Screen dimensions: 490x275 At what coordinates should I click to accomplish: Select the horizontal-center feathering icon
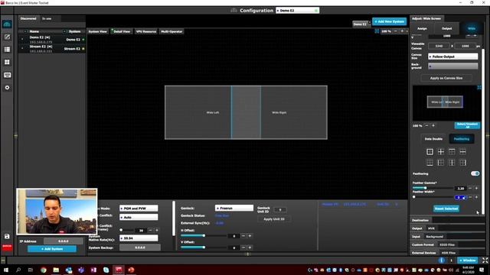point(462,151)
